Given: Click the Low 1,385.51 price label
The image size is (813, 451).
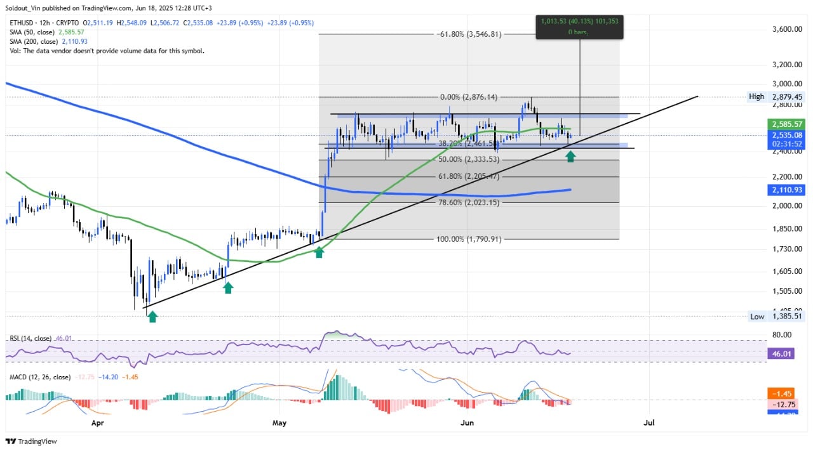Looking at the screenshot, I should (x=776, y=316).
